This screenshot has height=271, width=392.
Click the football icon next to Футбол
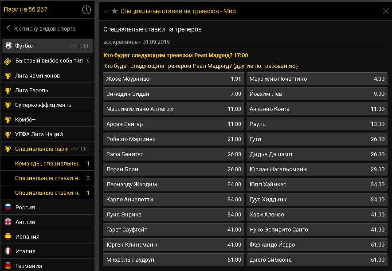[x=9, y=46]
